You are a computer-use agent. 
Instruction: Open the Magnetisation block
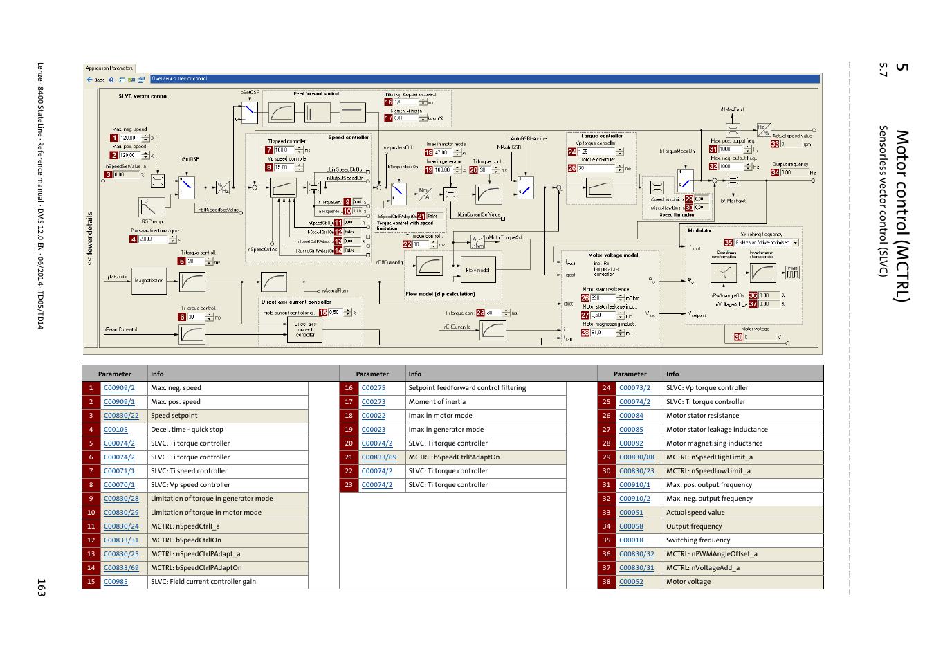coord(149,281)
